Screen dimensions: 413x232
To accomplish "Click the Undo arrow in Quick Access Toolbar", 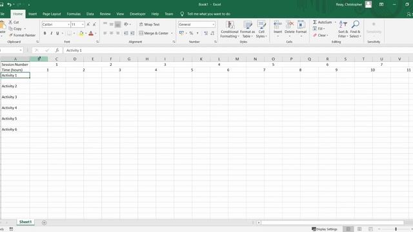I will (x=9, y=5).
